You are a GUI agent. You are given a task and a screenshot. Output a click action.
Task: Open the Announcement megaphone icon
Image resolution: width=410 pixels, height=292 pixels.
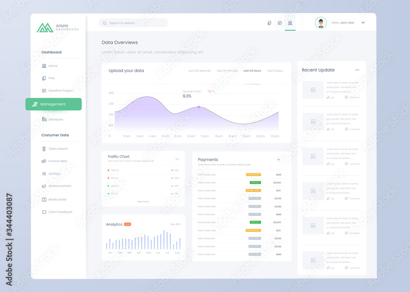(44, 186)
